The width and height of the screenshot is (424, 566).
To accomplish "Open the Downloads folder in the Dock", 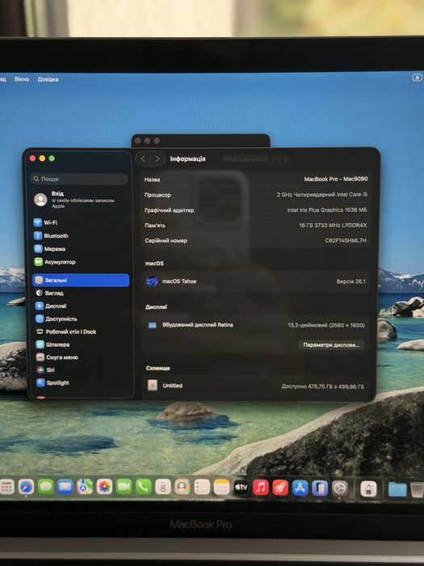I will pyautogui.click(x=397, y=490).
